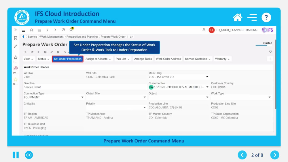Expand the Assign or Allocate dropdown
This screenshot has width=288, height=162.
[x=98, y=59]
